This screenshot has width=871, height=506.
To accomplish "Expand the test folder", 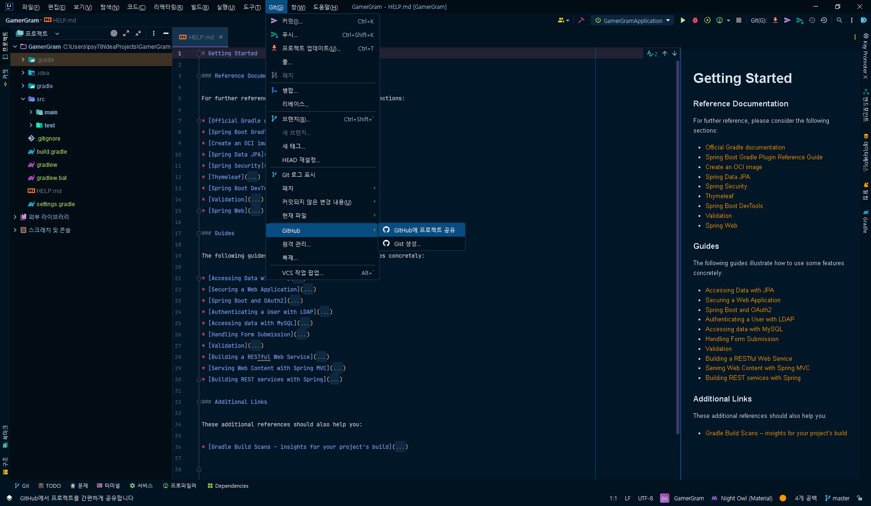I will 31,125.
